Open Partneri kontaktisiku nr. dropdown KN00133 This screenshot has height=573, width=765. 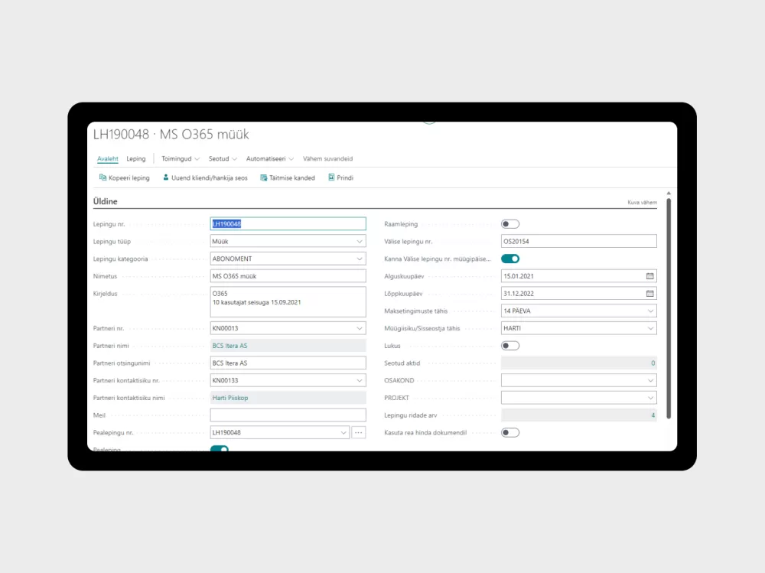coord(360,381)
